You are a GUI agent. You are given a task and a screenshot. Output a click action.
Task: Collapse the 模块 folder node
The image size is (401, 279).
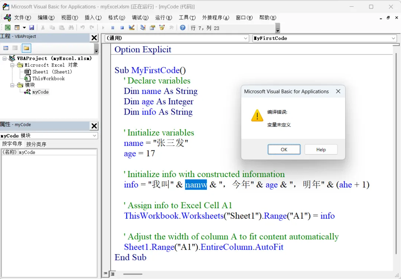tap(12, 85)
